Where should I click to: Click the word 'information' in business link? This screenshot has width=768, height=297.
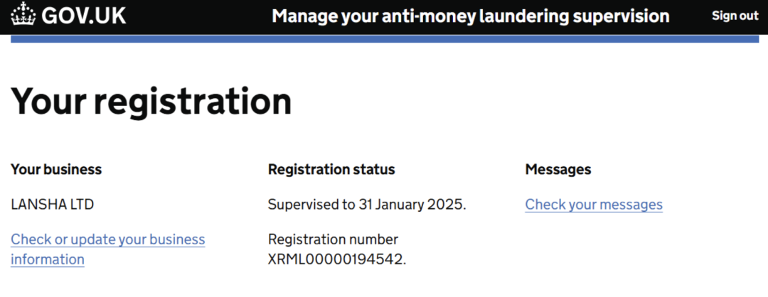(x=48, y=259)
